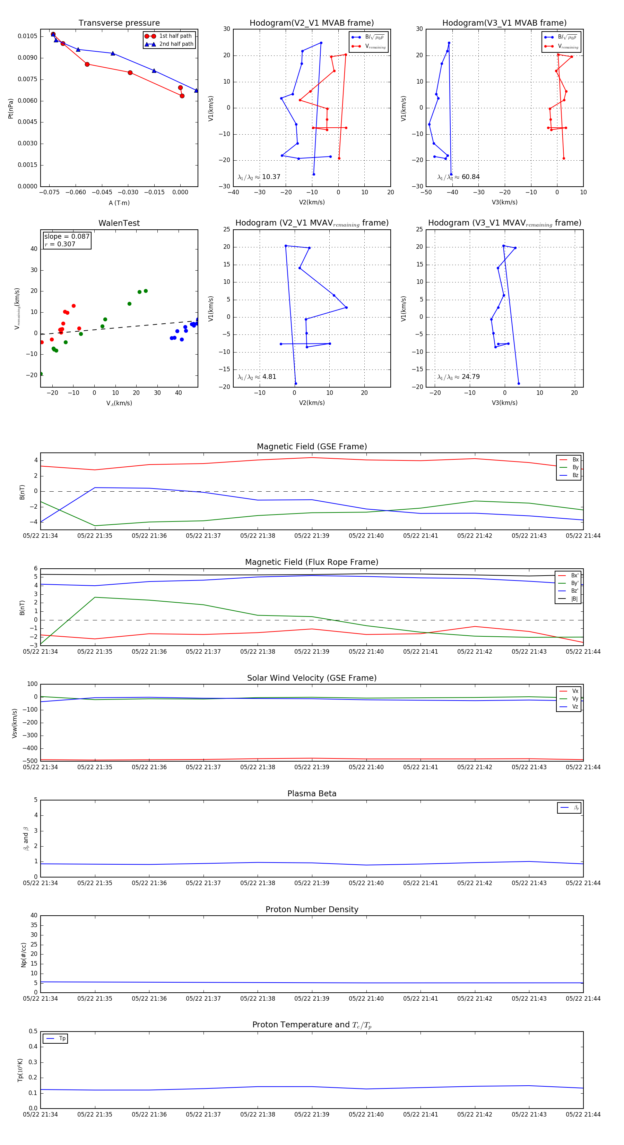Click the eigenvalue ratio annotation reading 24.79
This screenshot has height=1145, width=624.
point(458,377)
